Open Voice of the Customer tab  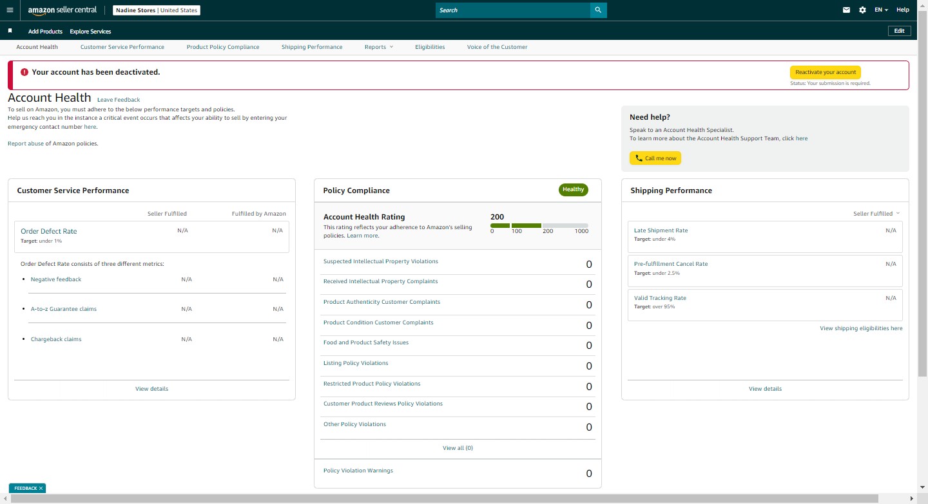[497, 47]
